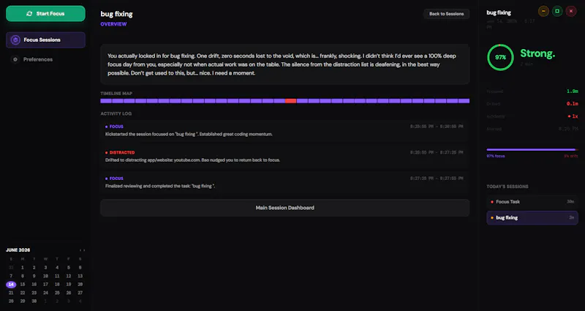The image size is (585, 311).
Task: Click Back to Sessions button
Action: tap(446, 14)
